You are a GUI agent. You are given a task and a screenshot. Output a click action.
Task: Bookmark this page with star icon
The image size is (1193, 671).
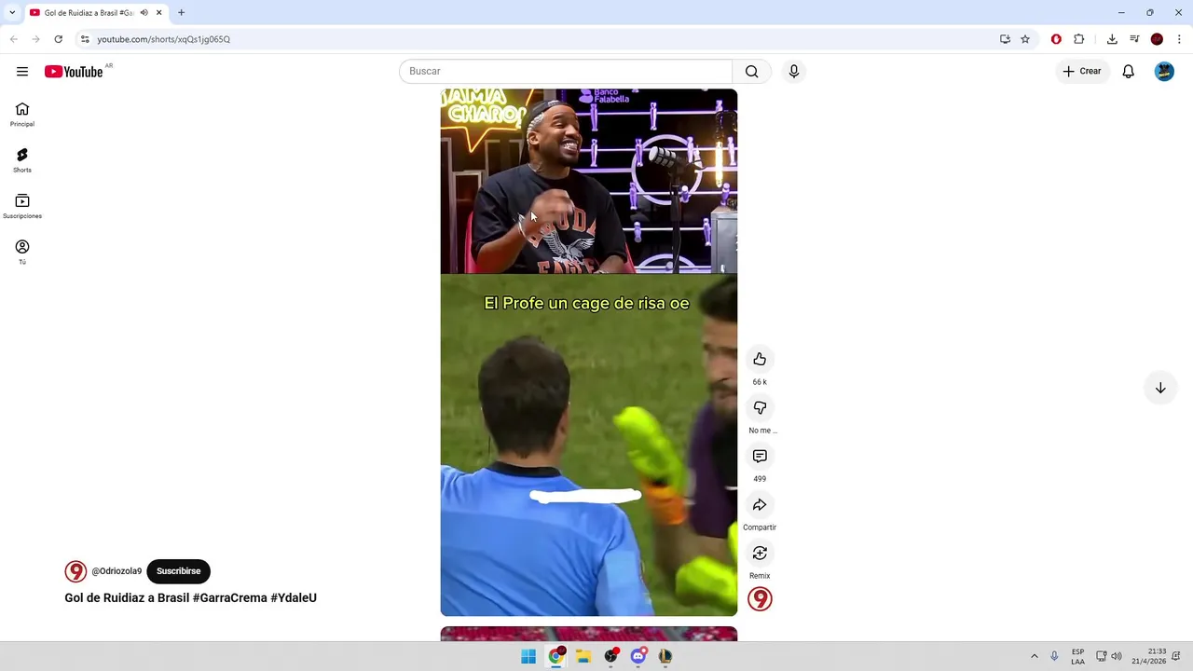(1025, 39)
